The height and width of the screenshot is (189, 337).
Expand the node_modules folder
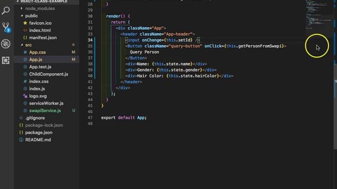[22, 8]
